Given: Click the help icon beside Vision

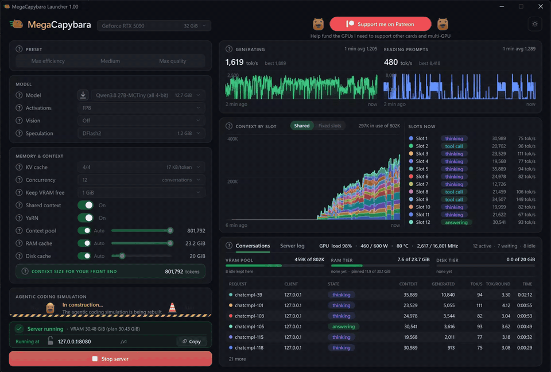Looking at the screenshot, I should 19,121.
